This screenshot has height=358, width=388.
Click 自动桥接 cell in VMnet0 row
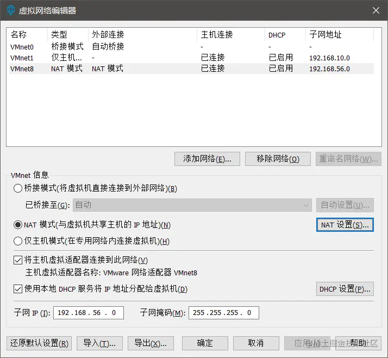[108, 47]
